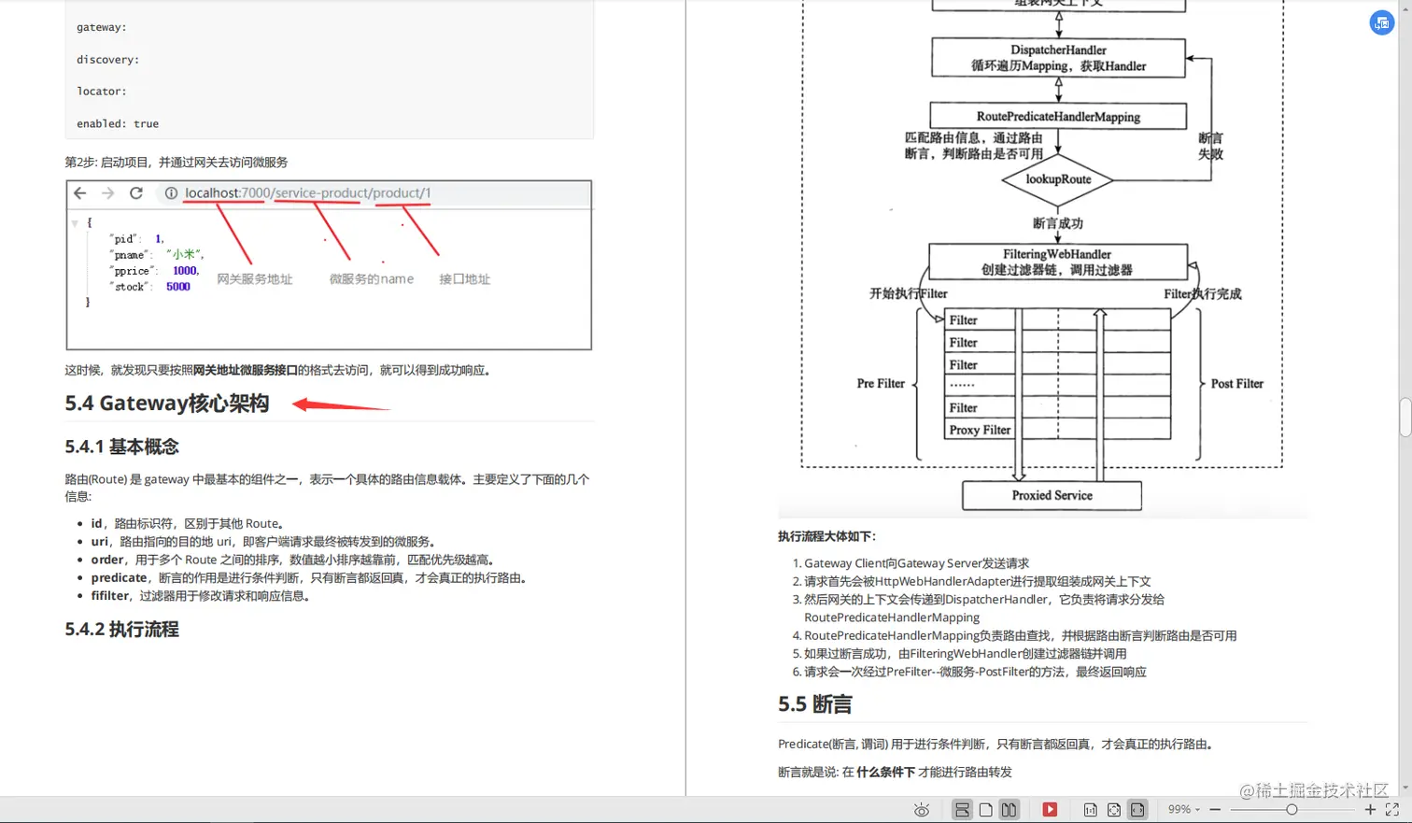Set zoom to actual size 1:1
The width and height of the screenshot is (1412, 823).
[1090, 810]
